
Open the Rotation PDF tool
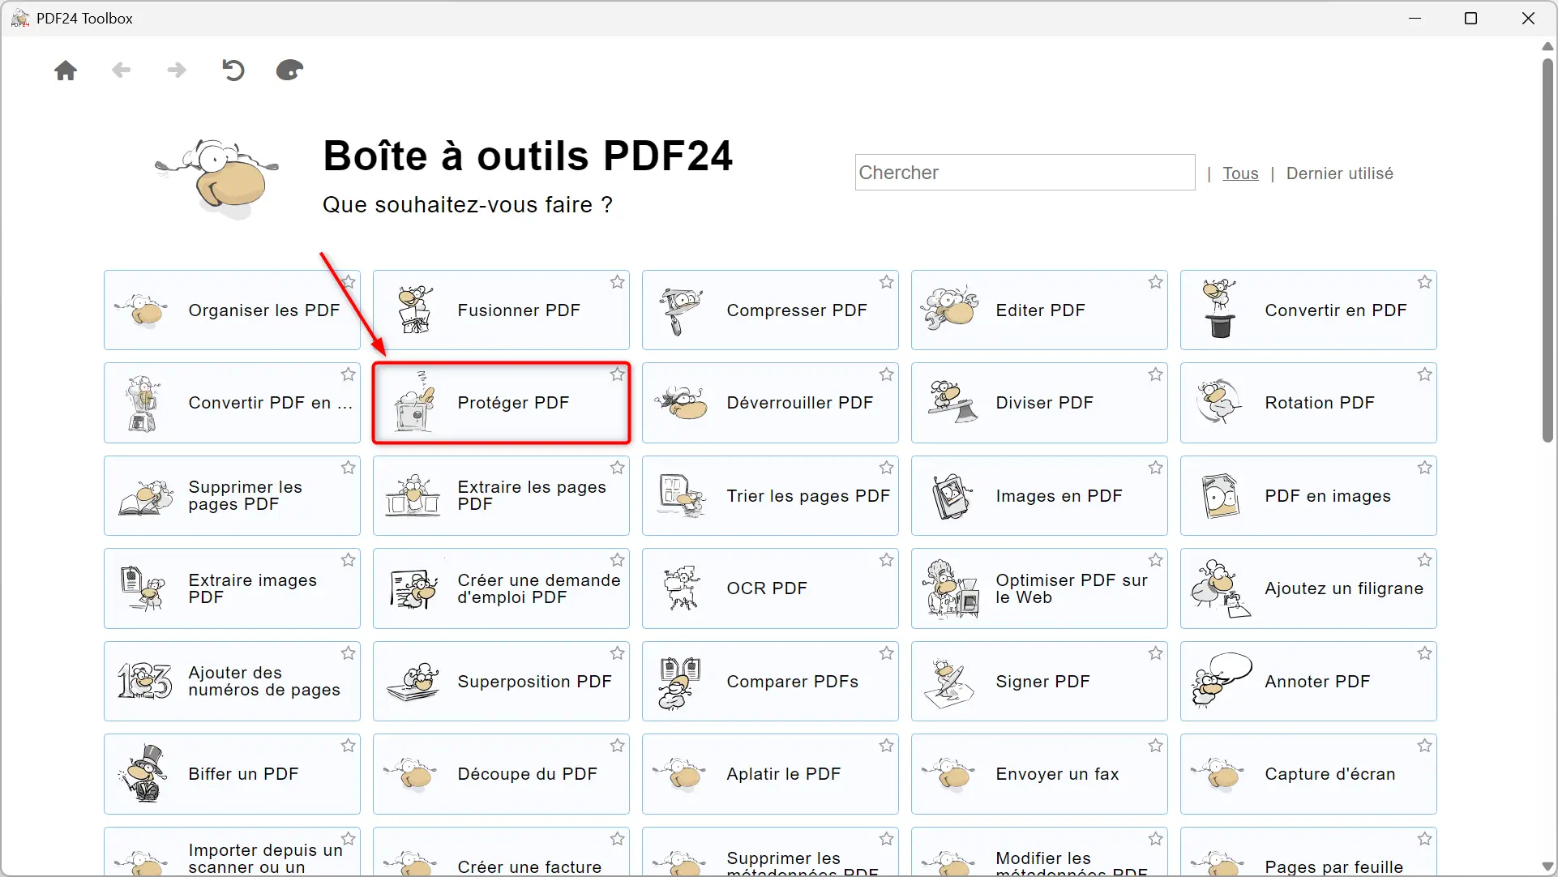(1308, 403)
